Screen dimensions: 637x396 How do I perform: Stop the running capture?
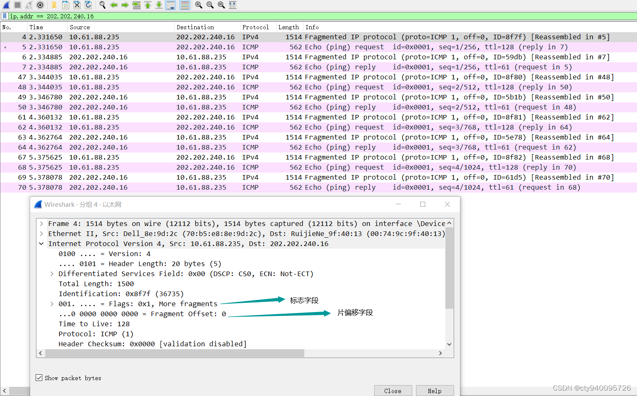18,5
